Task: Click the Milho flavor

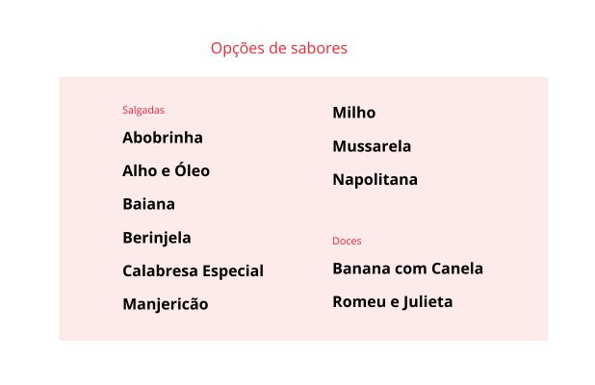Action: coord(354,113)
